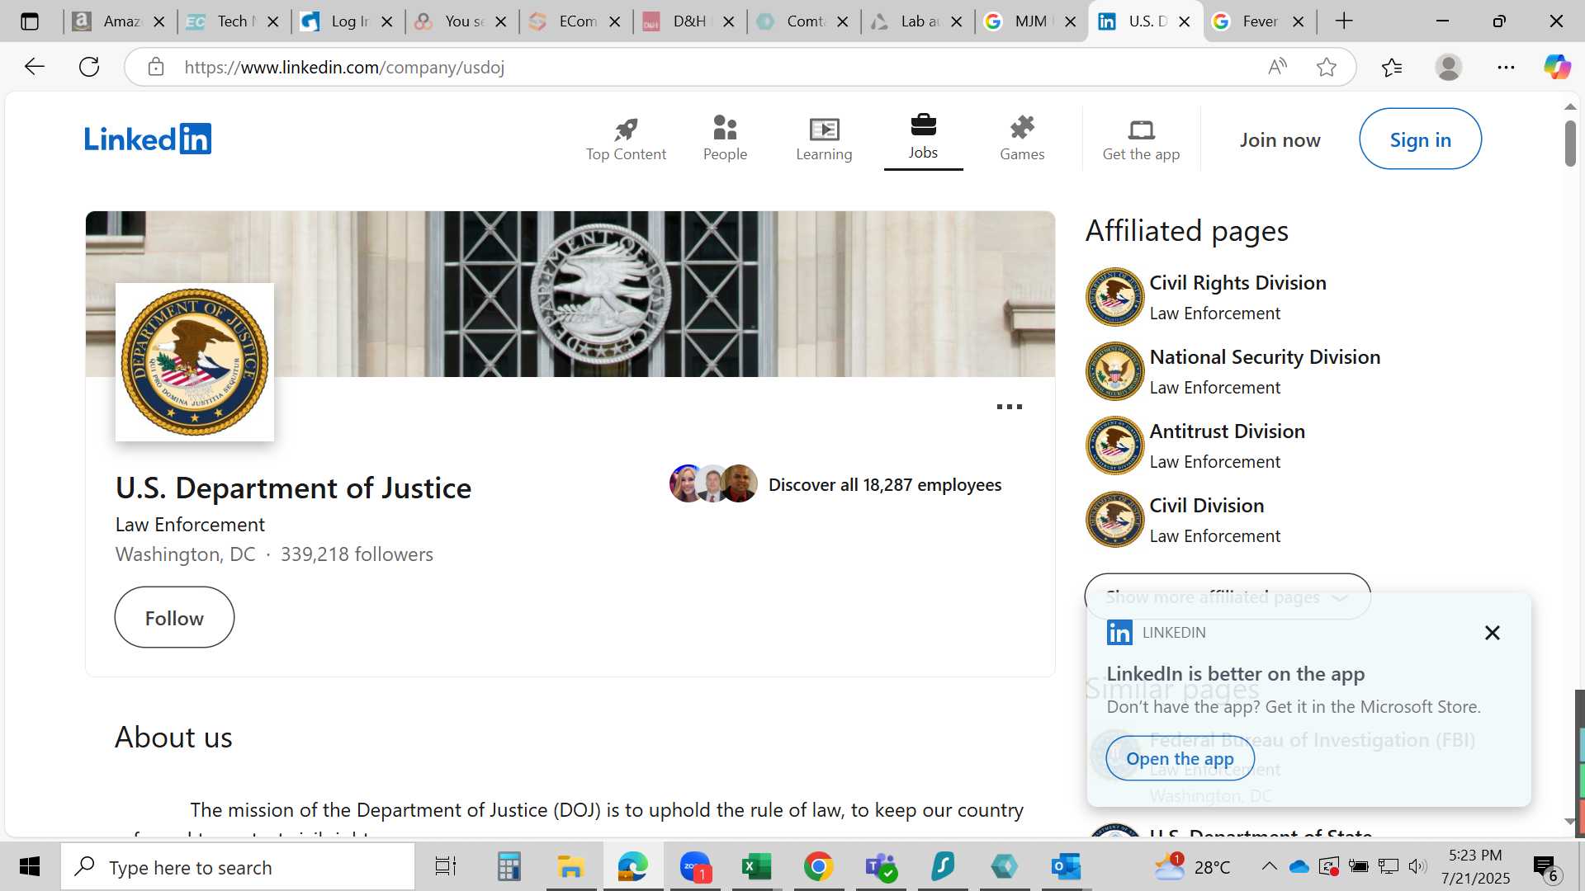Open Outlook from taskbar
Image resolution: width=1585 pixels, height=891 pixels.
click(x=1066, y=866)
